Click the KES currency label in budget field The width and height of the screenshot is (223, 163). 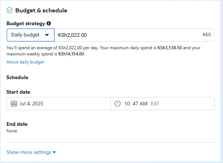[207, 35]
